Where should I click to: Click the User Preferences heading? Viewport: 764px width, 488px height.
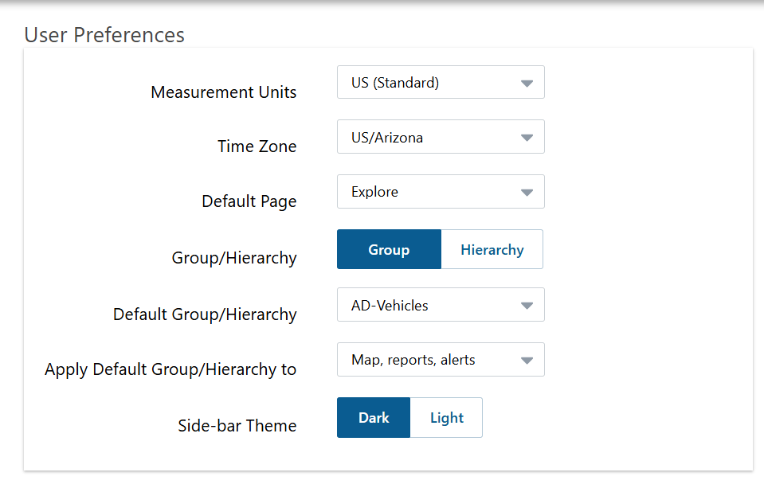point(104,35)
